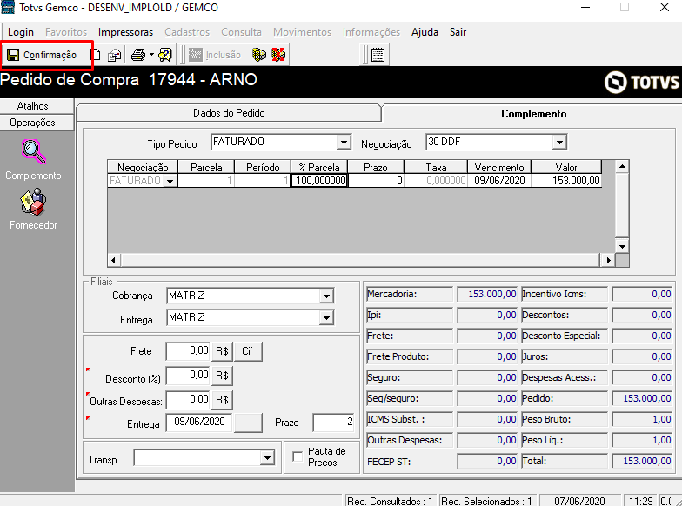Click the Peso Bruto value 1,00
Viewport: 682px width, 506px height.
[x=642, y=419]
